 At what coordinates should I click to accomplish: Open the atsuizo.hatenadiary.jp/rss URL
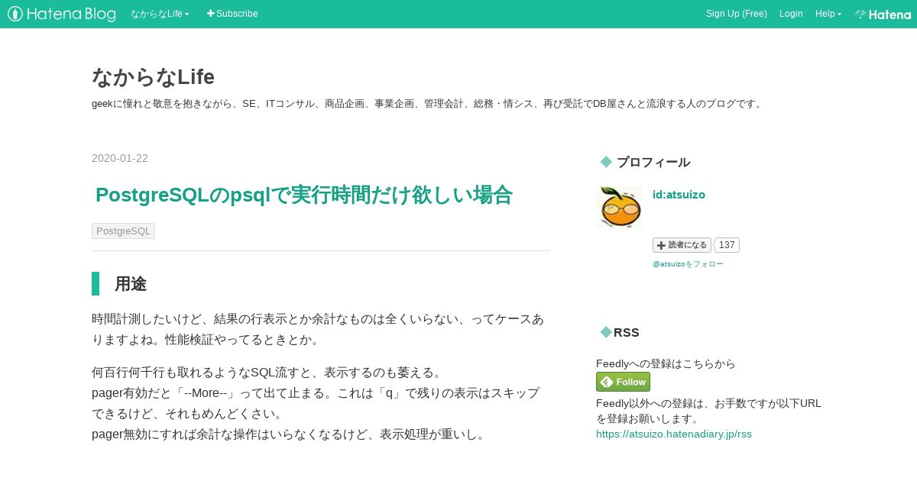674,434
